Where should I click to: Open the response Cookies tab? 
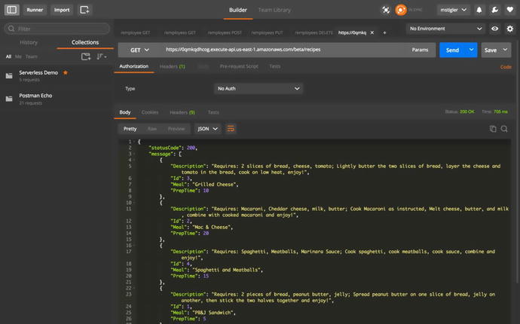(150, 112)
